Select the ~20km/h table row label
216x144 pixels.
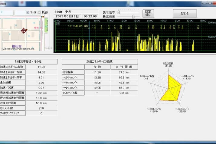pyautogui.click(x=73, y=77)
